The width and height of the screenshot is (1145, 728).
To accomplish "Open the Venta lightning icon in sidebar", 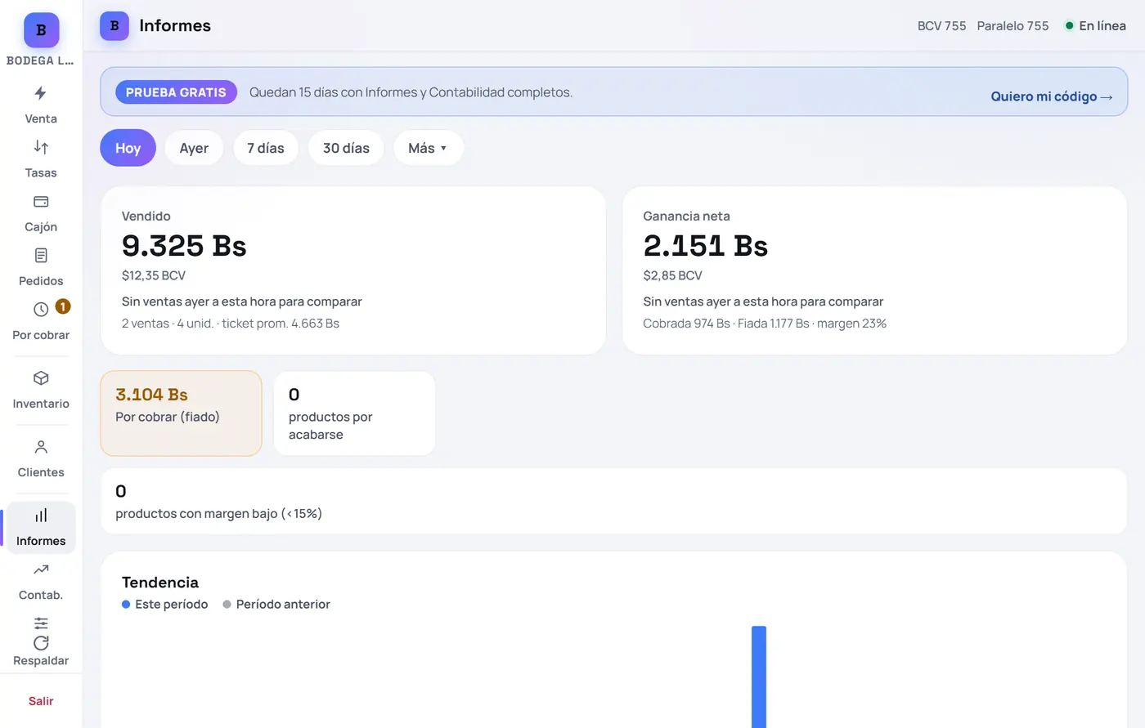I will coord(41,93).
